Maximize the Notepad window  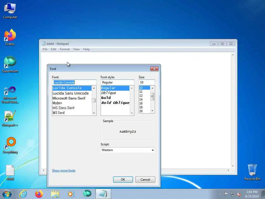click(222, 44)
